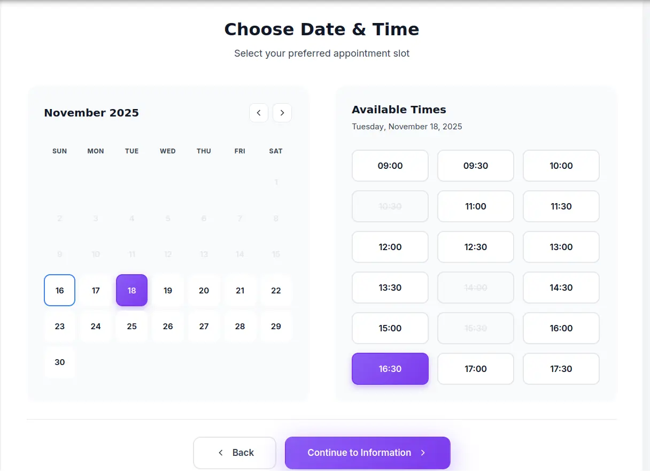Choose the 12:30 appointment slot
Screen dimensions: 650x473
tap(475, 247)
